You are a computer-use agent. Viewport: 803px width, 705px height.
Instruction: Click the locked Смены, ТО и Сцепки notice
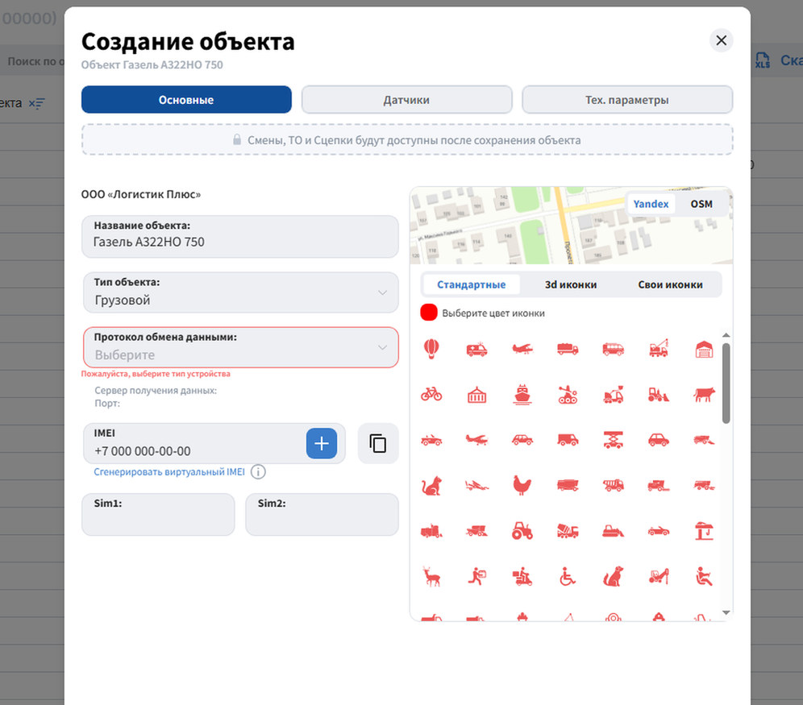(x=407, y=139)
